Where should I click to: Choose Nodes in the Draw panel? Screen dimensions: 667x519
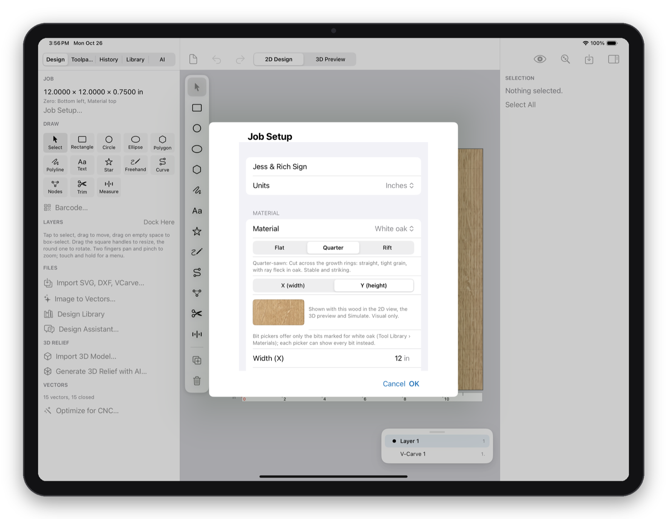click(55, 187)
